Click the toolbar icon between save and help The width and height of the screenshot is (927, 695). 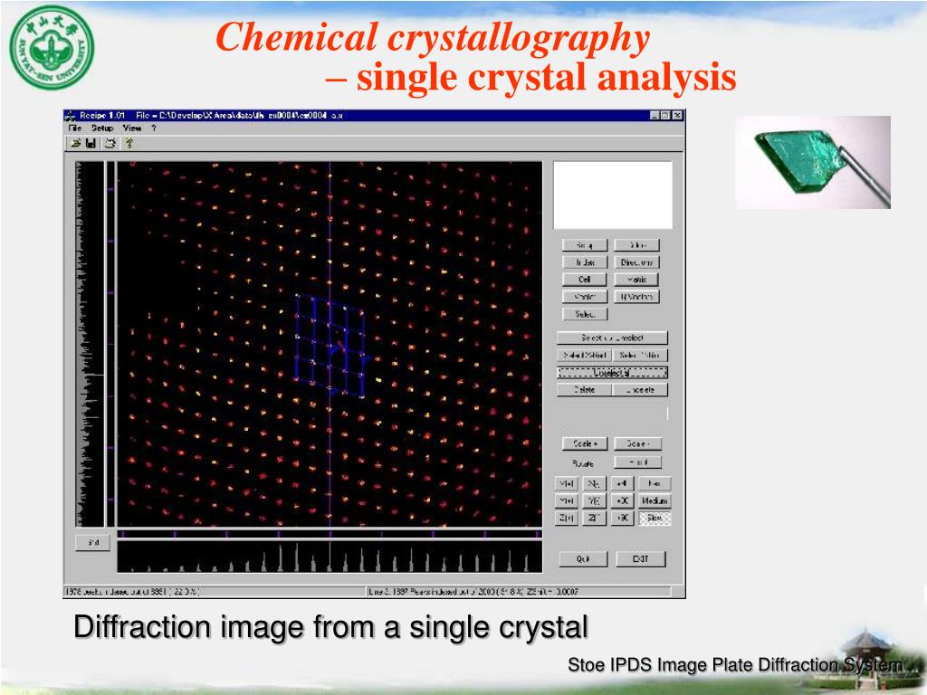click(110, 143)
